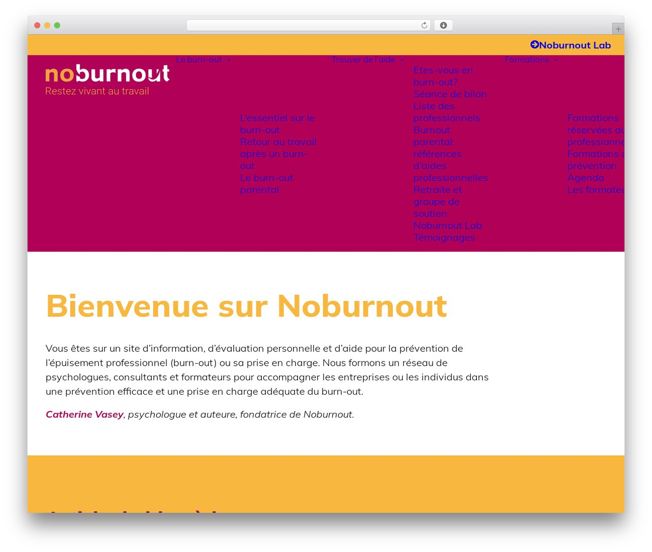The image size is (652, 552).
Task: Go to Retour au travail après un burn-out
Action: 278,154
